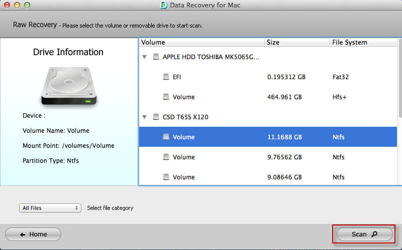The width and height of the screenshot is (402, 250).
Task: Select the CSD T65S X120 drive name
Action: point(185,117)
